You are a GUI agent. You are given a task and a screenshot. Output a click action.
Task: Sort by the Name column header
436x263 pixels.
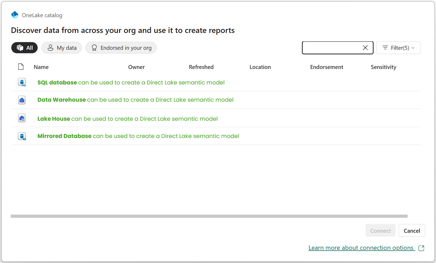41,67
